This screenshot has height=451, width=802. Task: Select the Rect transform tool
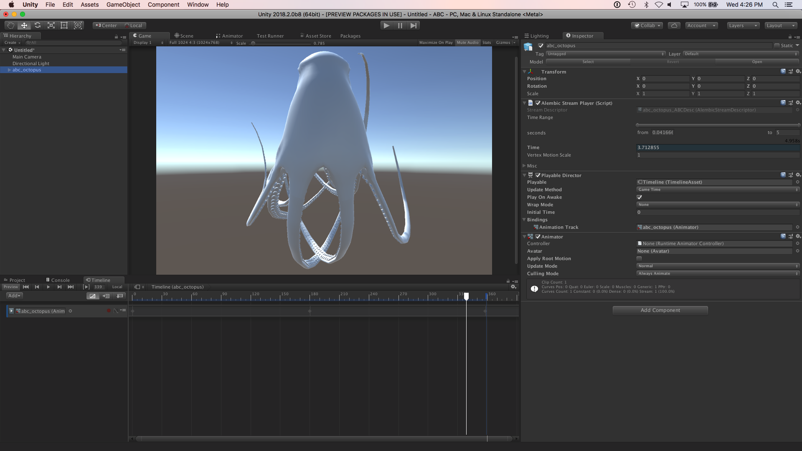tap(64, 25)
